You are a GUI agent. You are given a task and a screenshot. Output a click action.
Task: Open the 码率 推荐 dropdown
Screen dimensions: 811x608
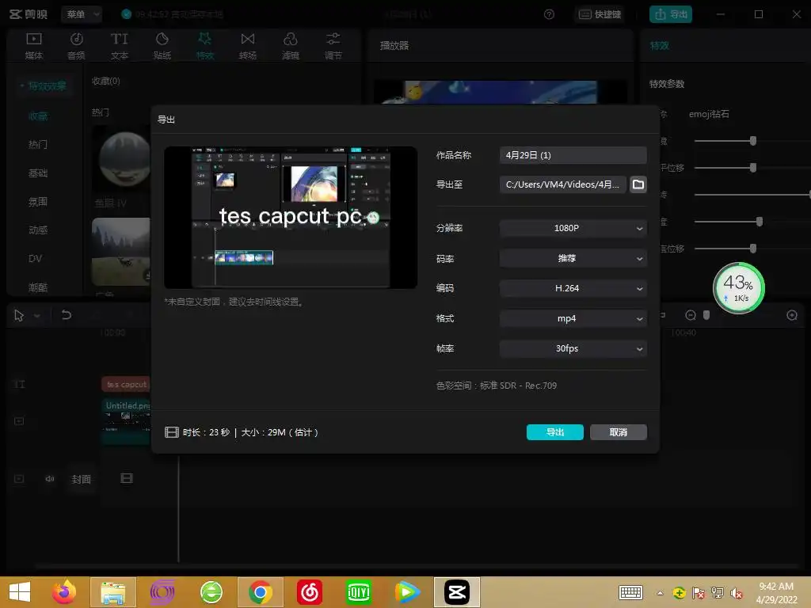573,258
